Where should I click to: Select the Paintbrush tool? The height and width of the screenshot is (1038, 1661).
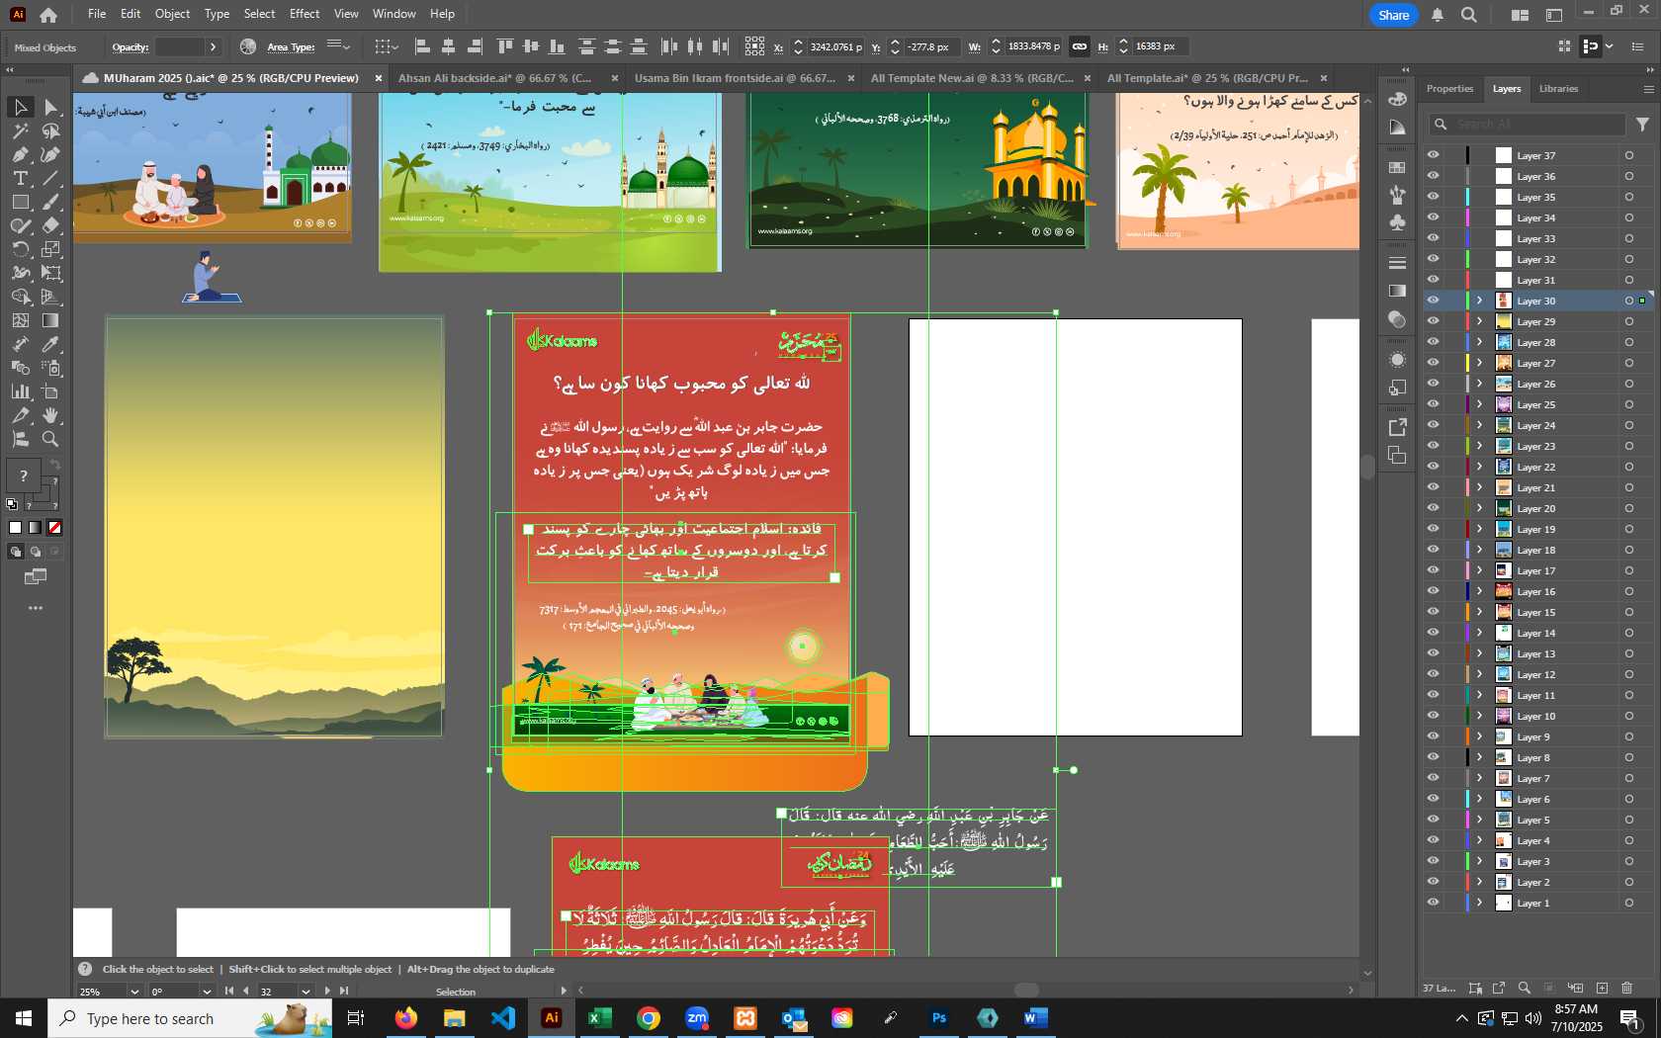(51, 202)
